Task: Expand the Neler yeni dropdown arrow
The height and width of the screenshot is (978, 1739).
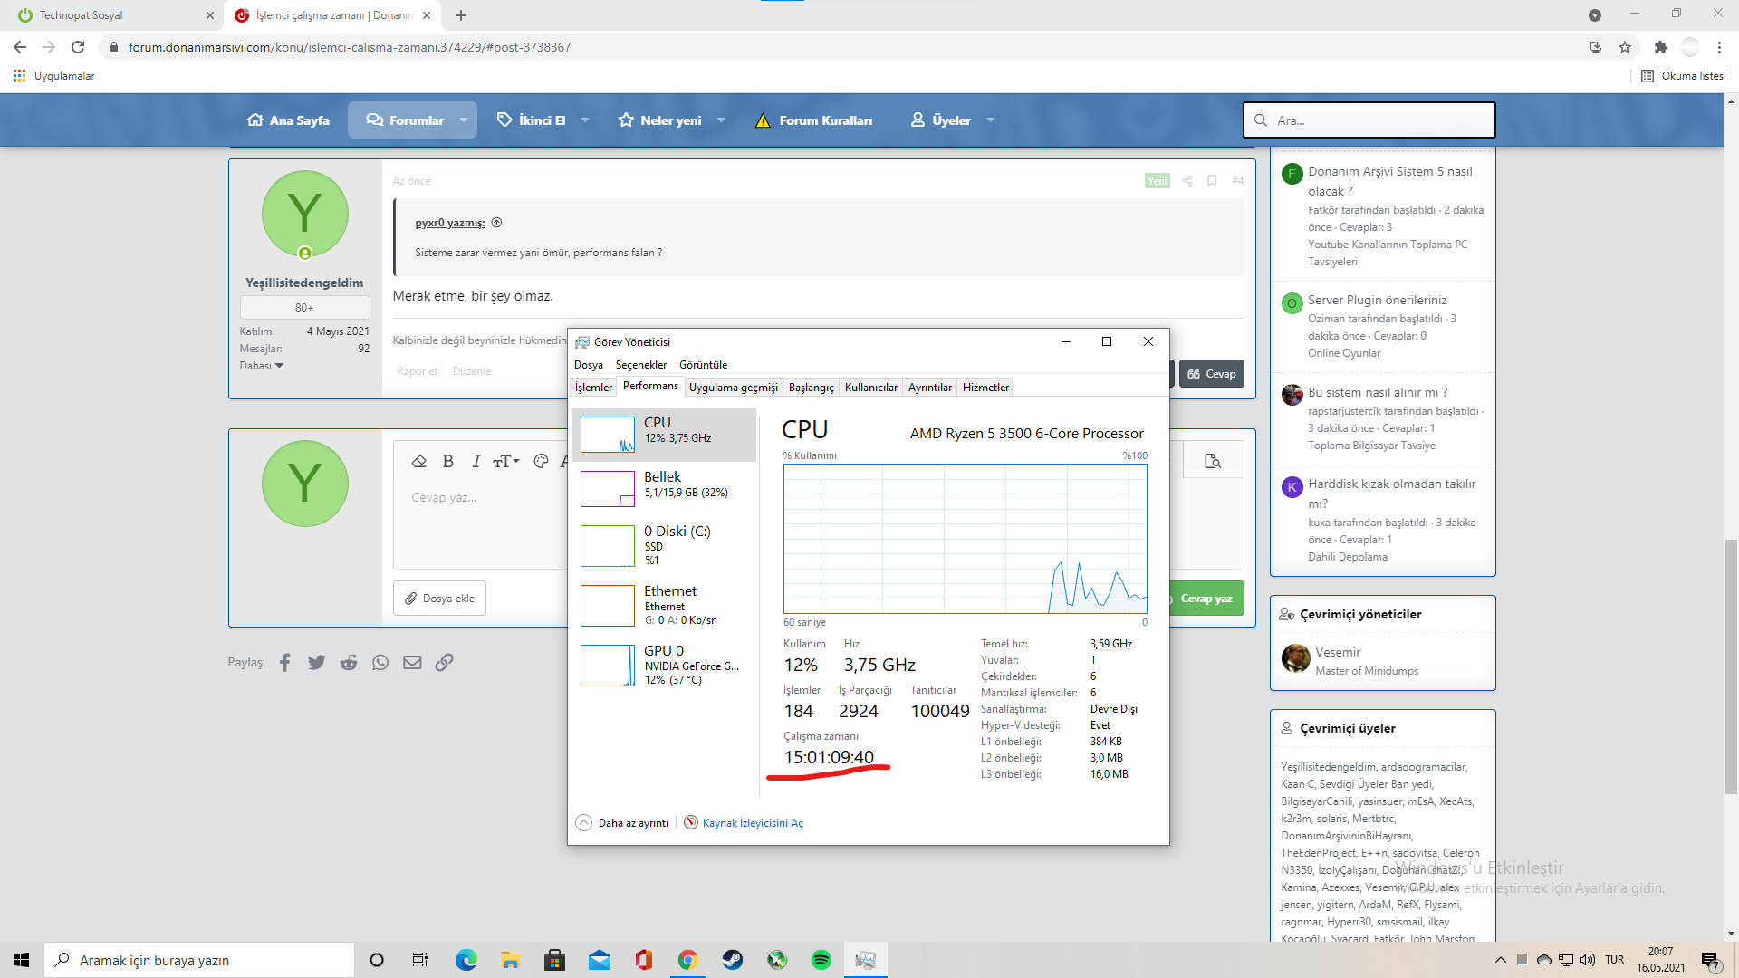Action: tap(721, 120)
